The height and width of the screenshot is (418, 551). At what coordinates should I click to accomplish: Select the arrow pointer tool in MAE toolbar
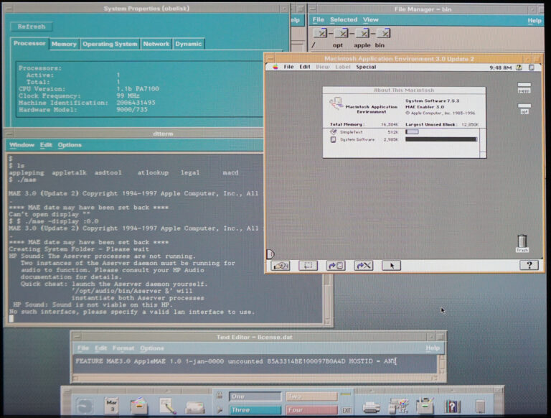pos(391,265)
